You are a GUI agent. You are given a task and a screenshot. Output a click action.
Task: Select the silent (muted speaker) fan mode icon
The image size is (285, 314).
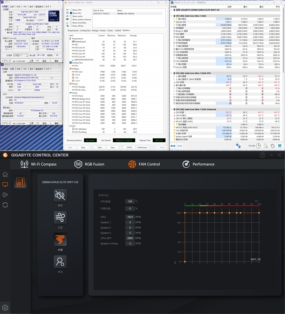coord(60,195)
